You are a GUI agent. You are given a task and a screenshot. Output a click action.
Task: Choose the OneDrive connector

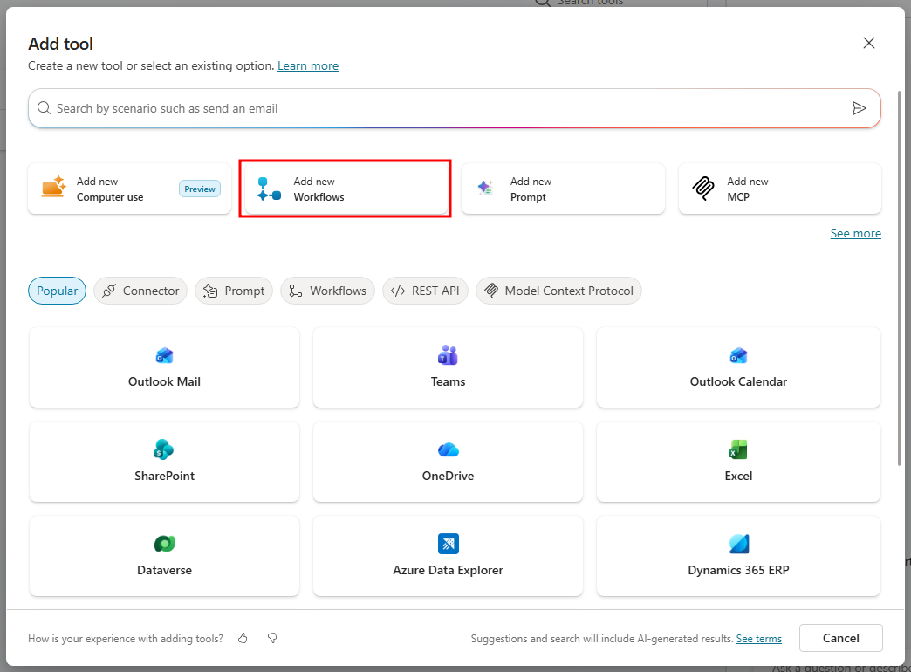[448, 462]
